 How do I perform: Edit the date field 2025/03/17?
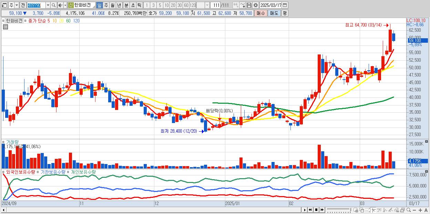point(271,5)
